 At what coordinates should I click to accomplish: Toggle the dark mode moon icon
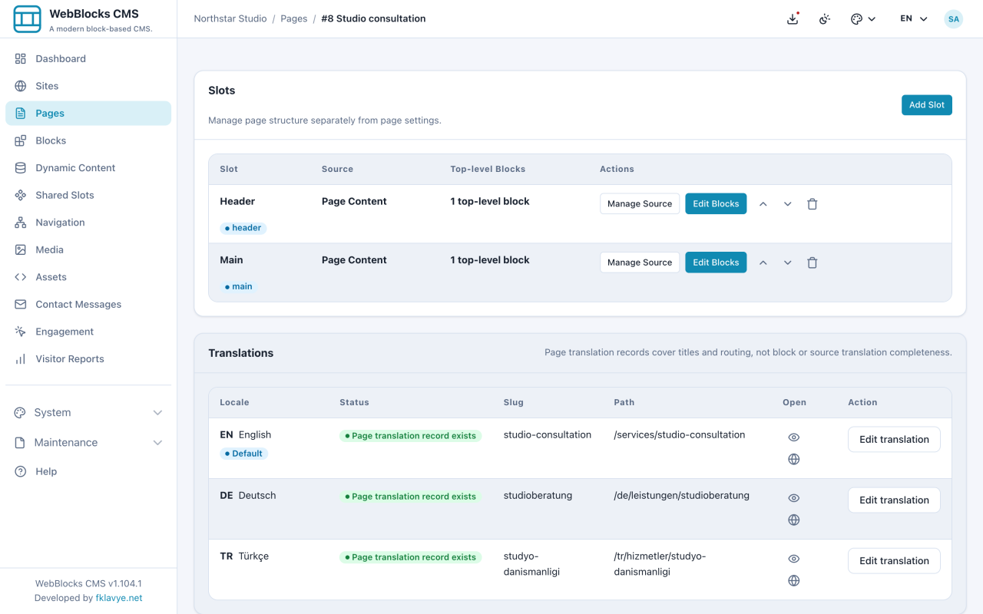(825, 19)
